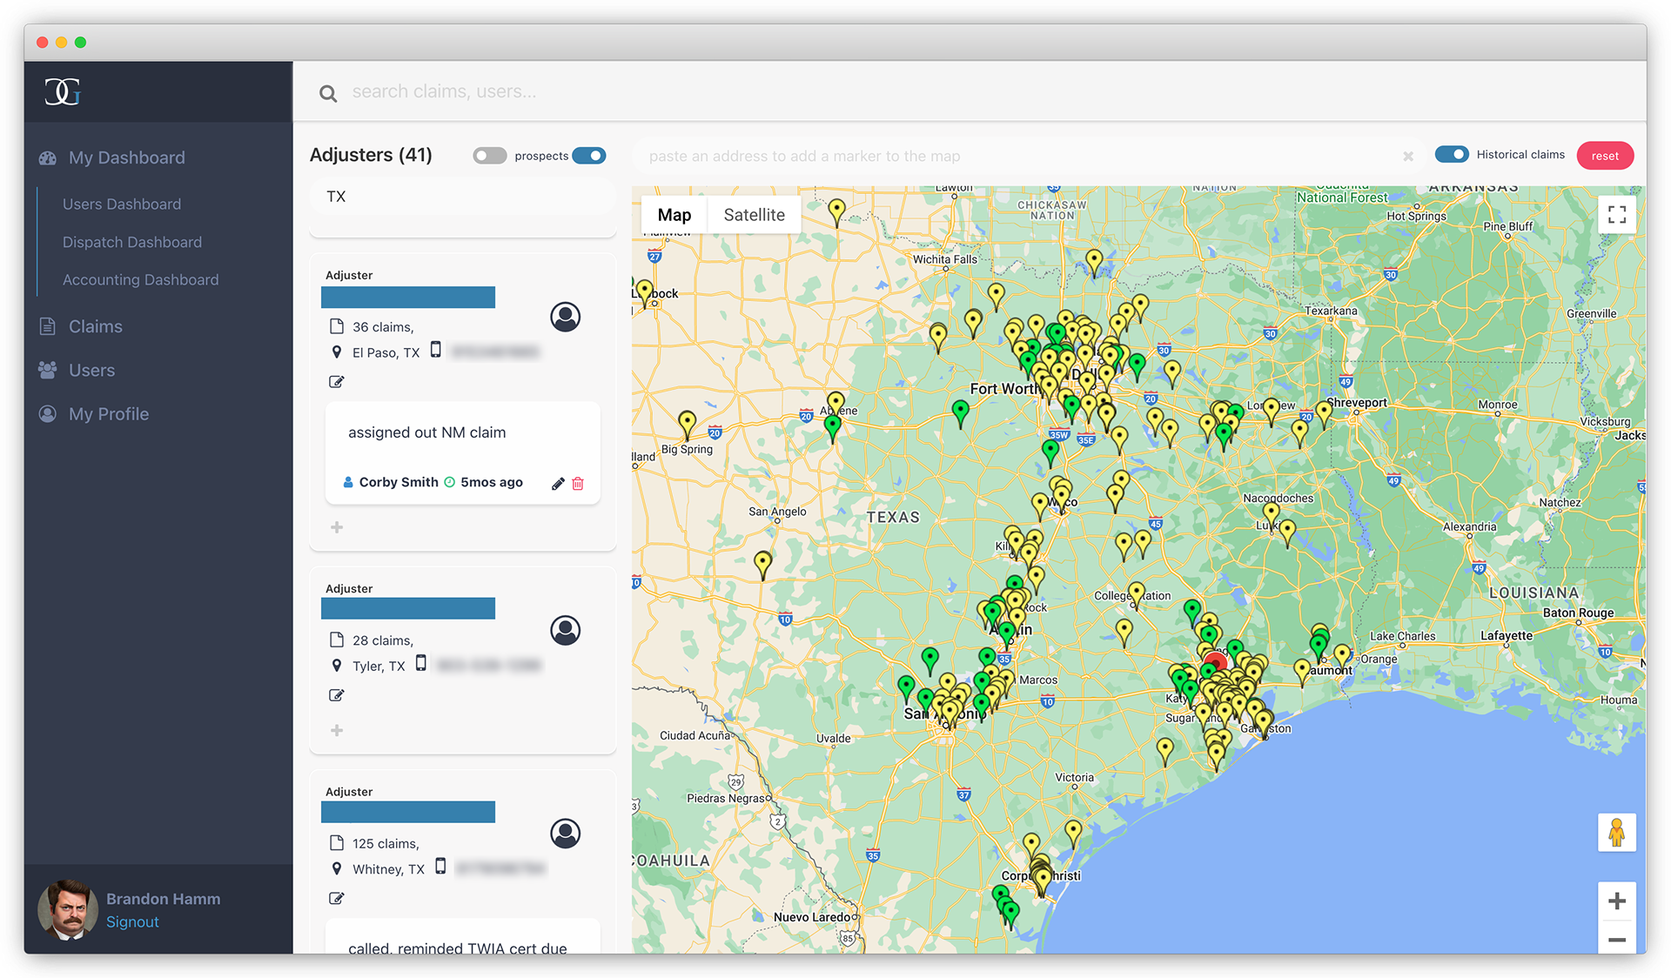This screenshot has height=978, width=1671.
Task: Click the search magnifier icon
Action: tap(328, 93)
